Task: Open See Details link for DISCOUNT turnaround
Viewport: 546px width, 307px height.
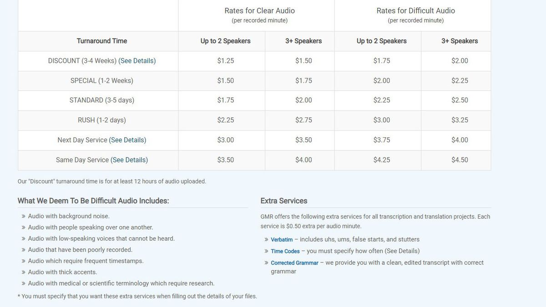Action: point(136,60)
